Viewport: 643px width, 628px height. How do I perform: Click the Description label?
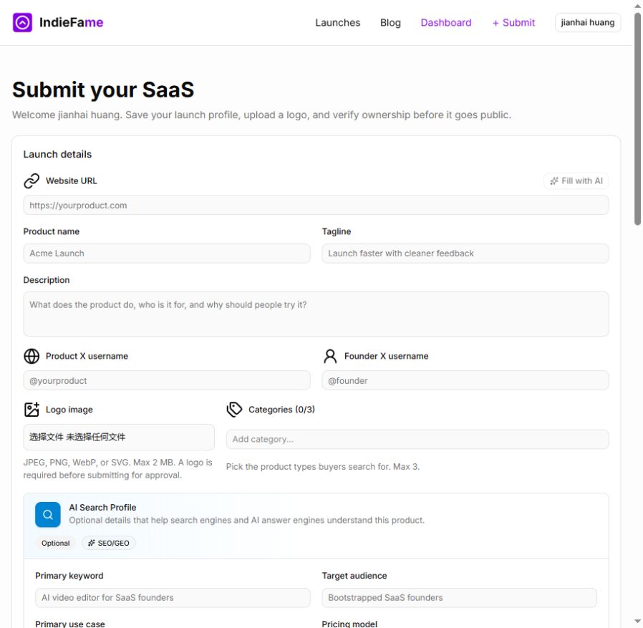coord(47,280)
